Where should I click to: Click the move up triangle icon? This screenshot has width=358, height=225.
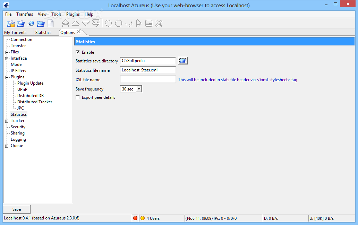[x=76, y=23]
